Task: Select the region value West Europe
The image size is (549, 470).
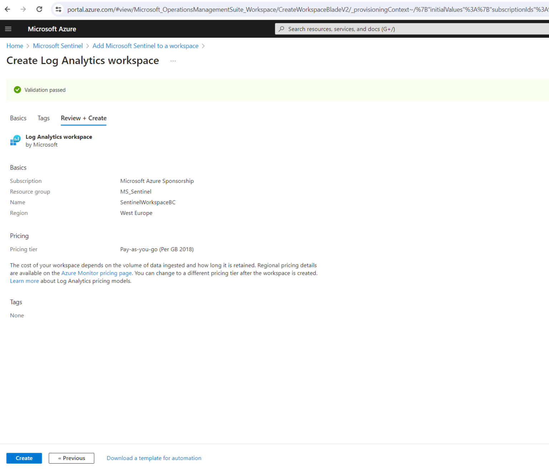Action: click(136, 213)
